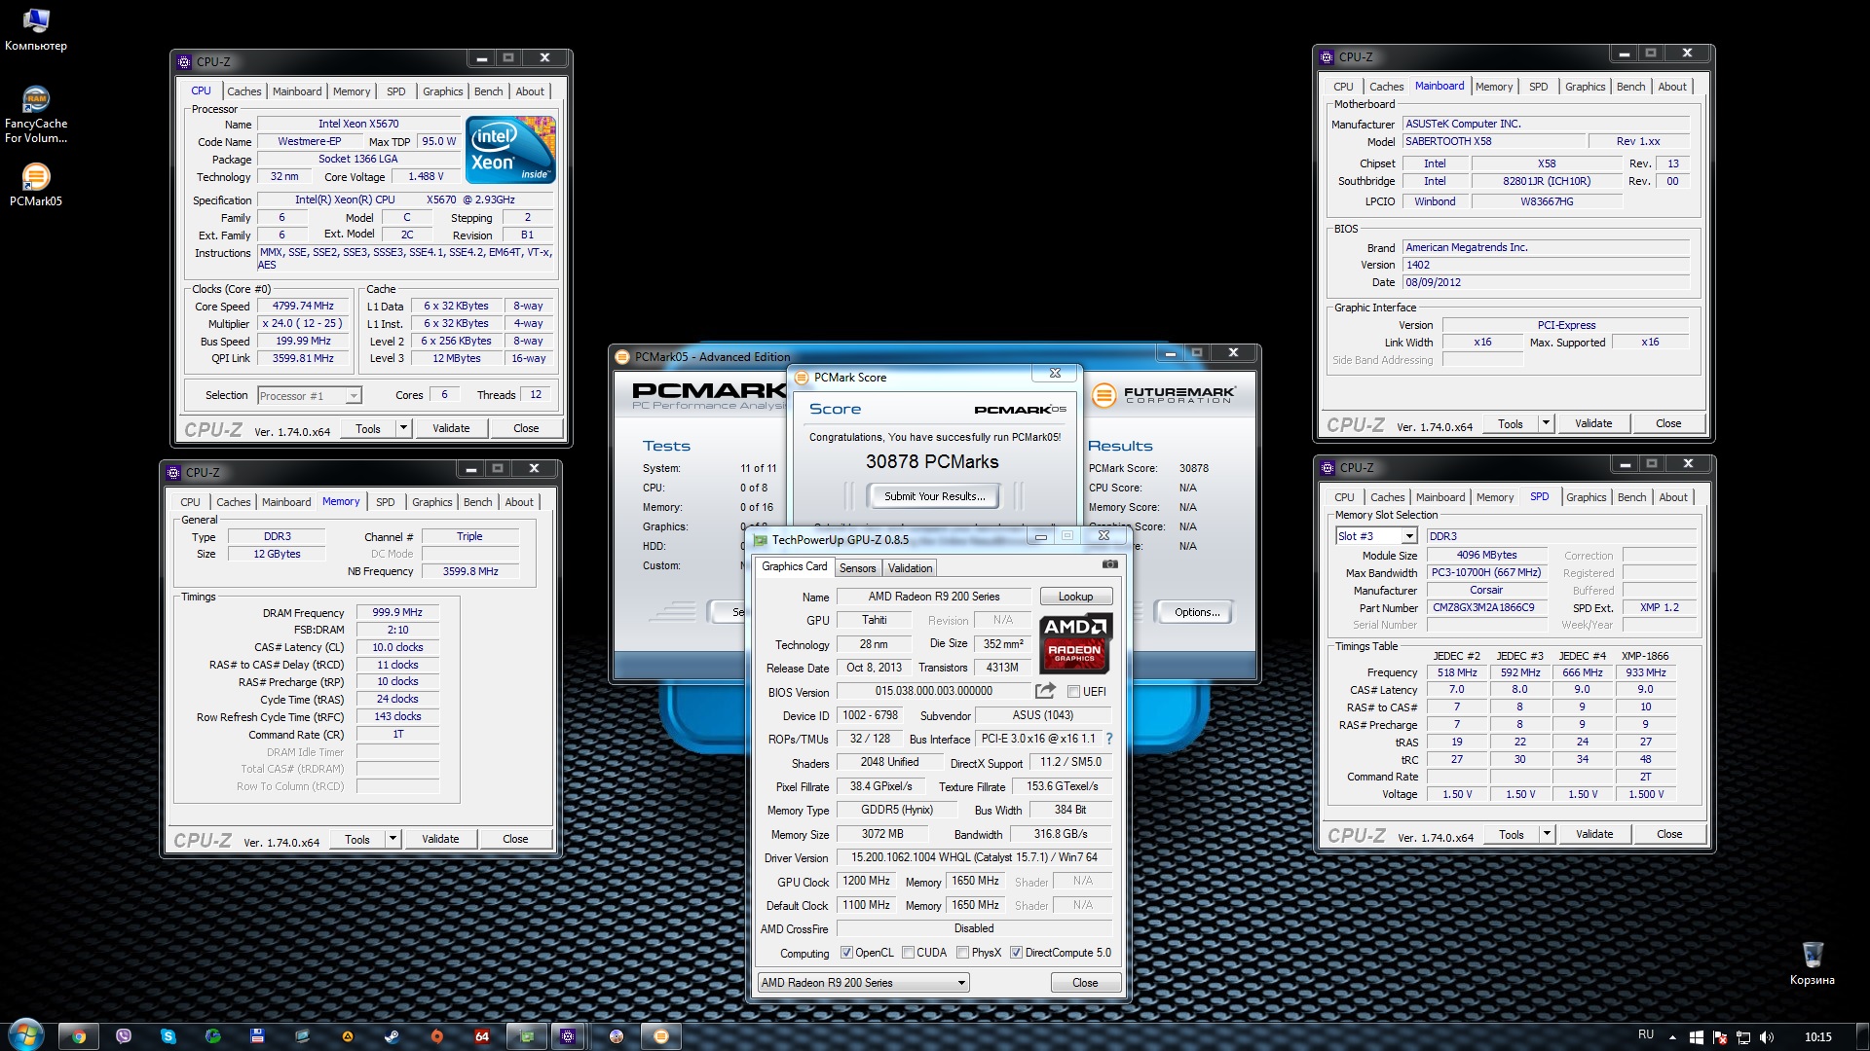Show hidden tray icons arrow
Viewport: 1870px width, 1051px height.
point(1672,1036)
